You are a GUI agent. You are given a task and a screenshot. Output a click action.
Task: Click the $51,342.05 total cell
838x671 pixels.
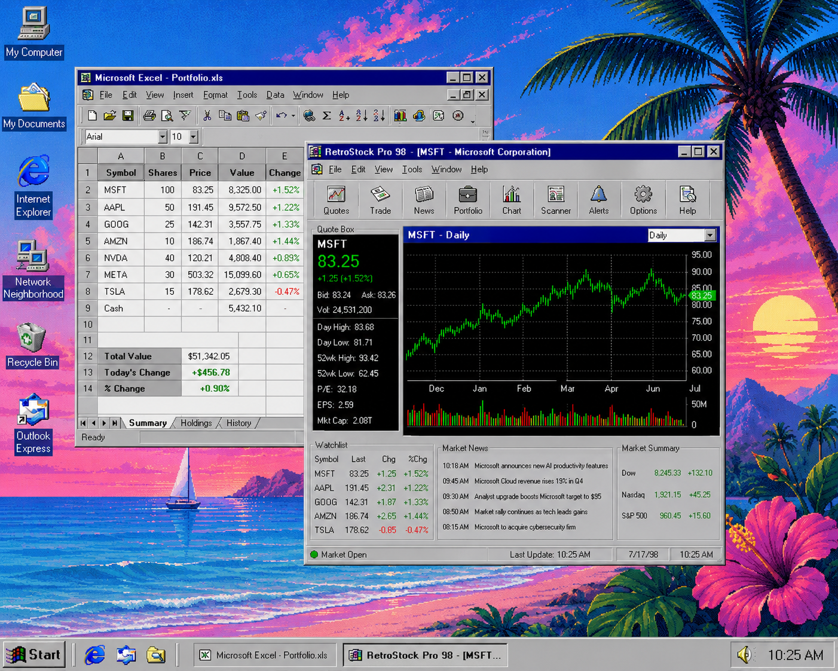point(209,356)
